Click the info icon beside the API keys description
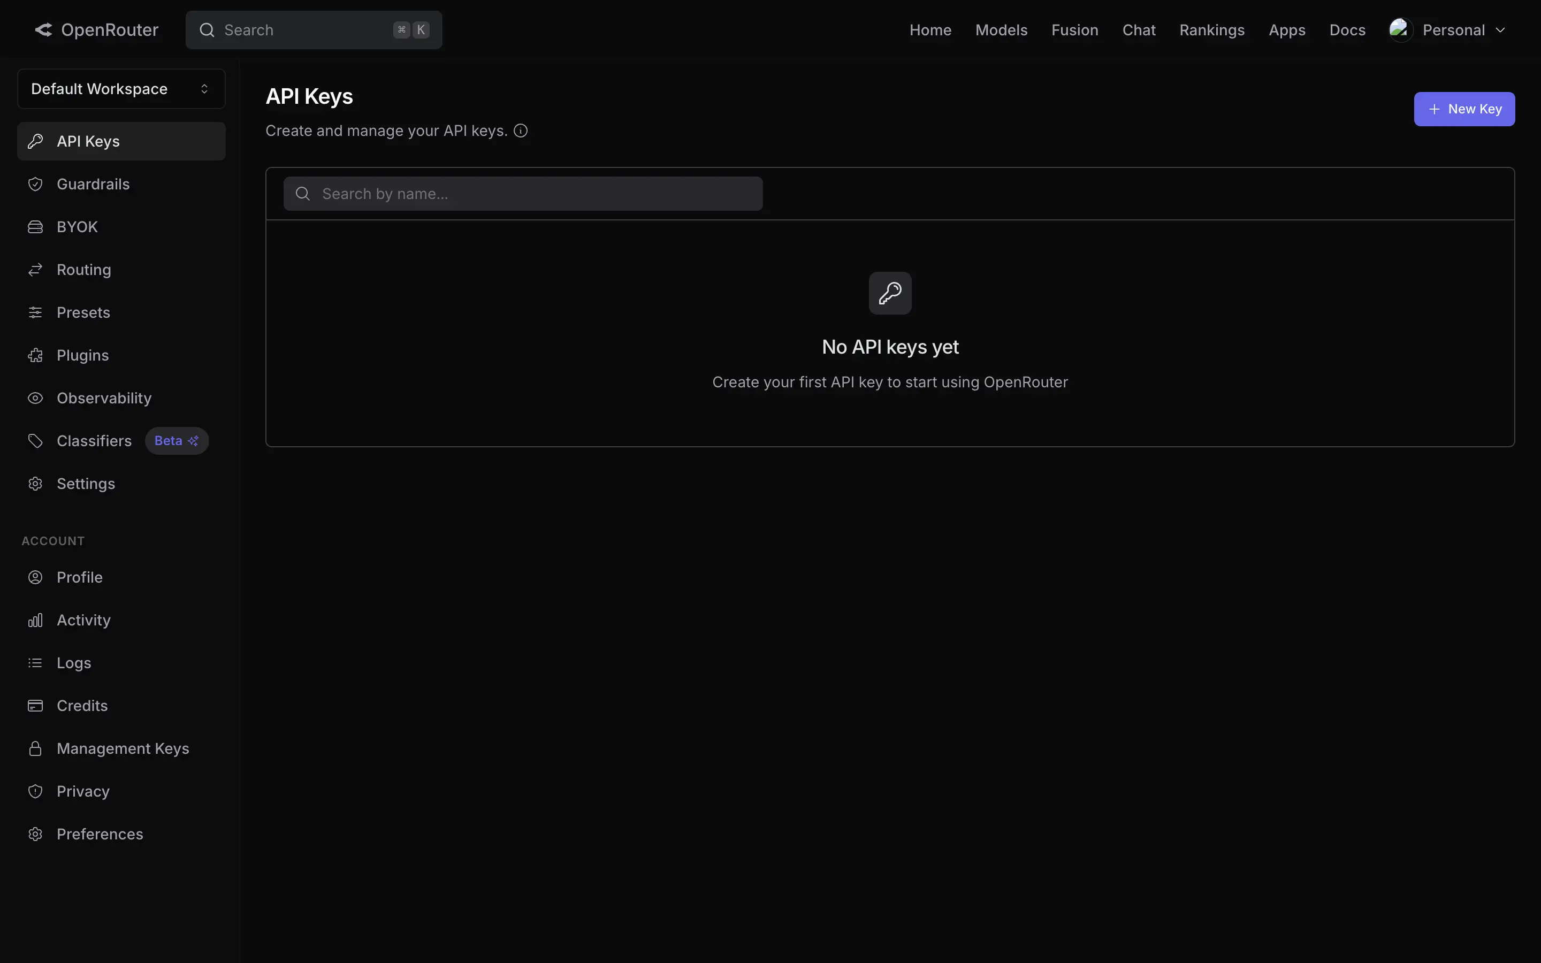This screenshot has height=963, width=1541. tap(521, 131)
